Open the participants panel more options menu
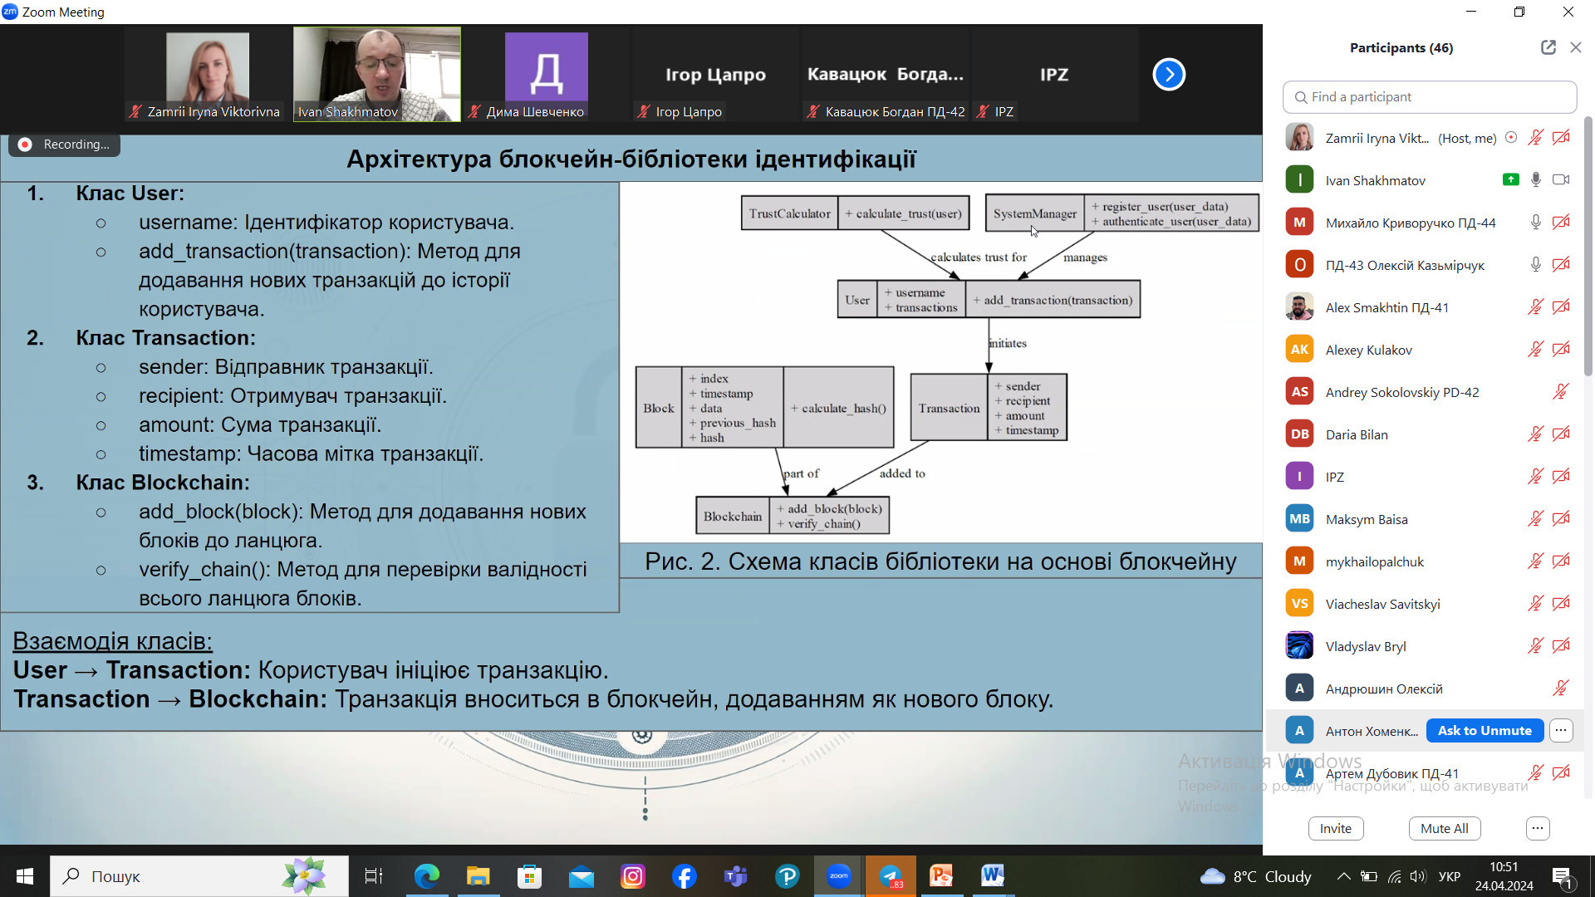 point(1538,828)
